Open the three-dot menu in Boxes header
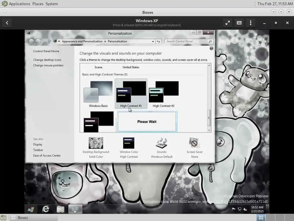The width and height of the screenshot is (294, 221). pyautogui.click(x=250, y=23)
